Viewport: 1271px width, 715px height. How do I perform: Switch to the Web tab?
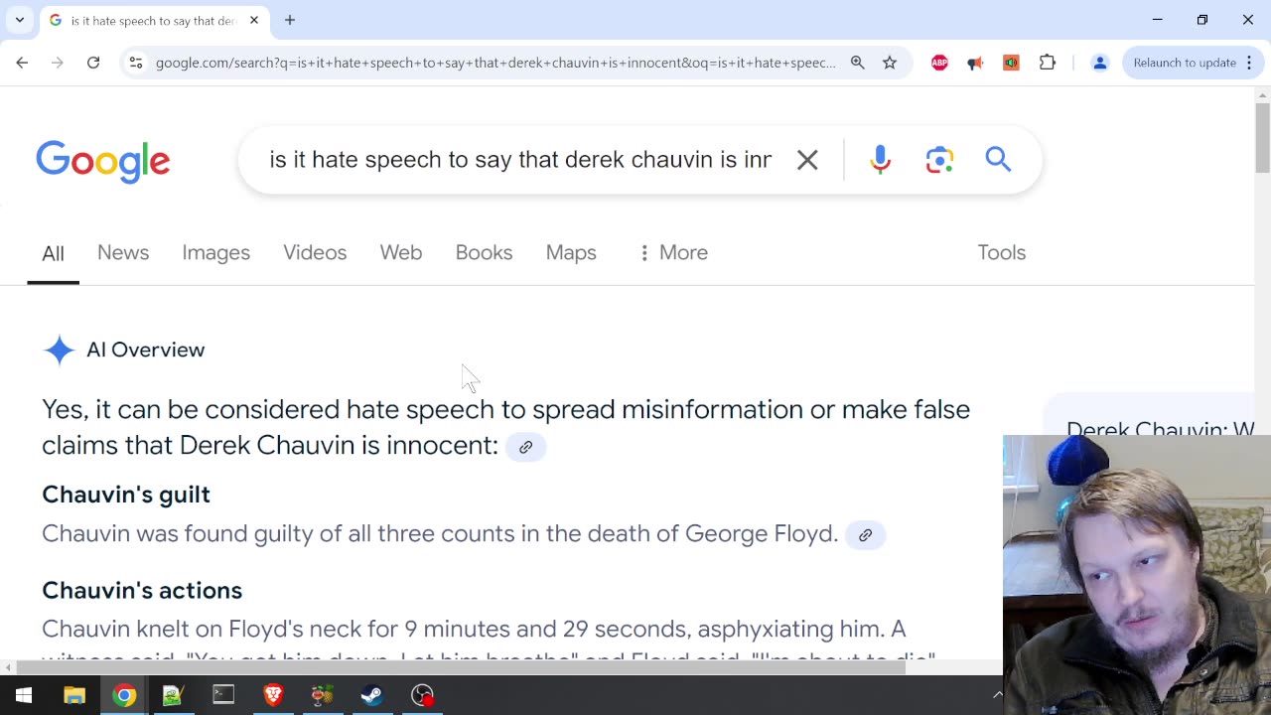401,252
